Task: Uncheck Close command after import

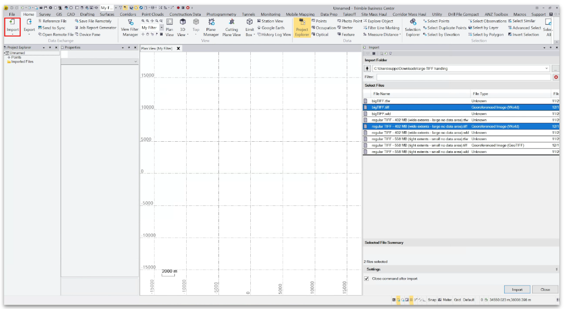Action: 366,279
